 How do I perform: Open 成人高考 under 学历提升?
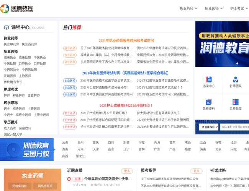click(10, 128)
